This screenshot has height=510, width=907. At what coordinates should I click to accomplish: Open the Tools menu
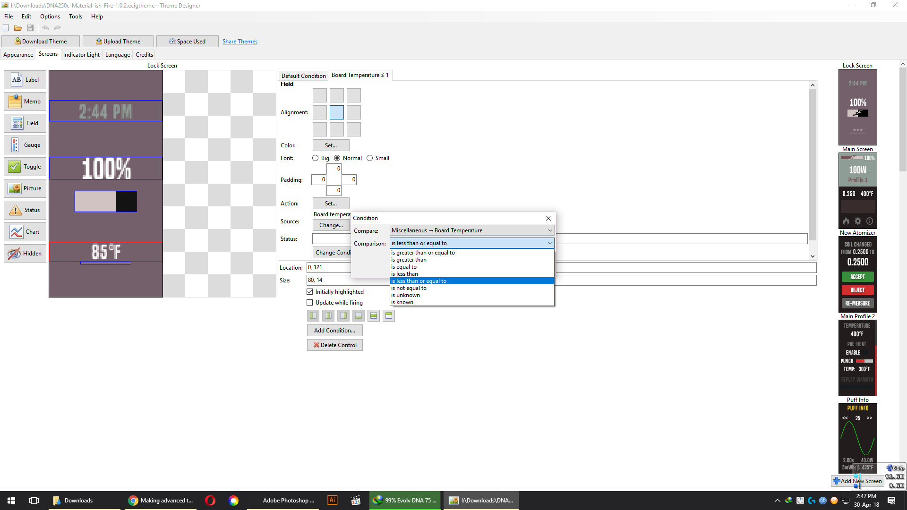click(x=76, y=17)
